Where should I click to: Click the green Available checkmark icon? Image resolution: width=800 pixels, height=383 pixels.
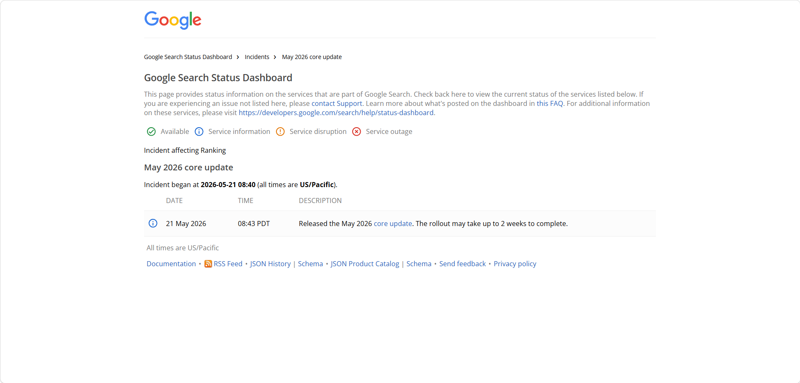point(151,131)
